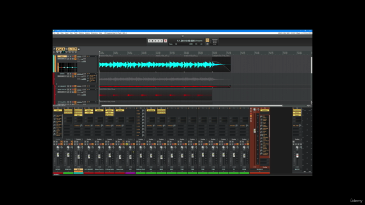Mute the first track with the cyan waveform

coord(68,56)
